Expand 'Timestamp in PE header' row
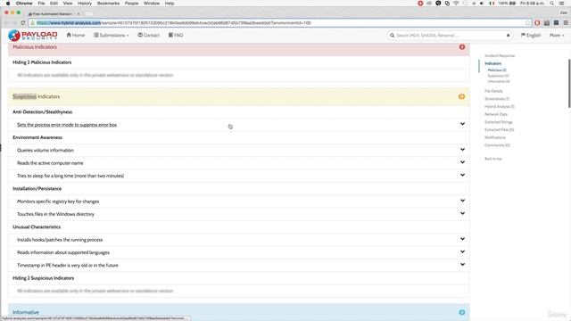Image resolution: width=571 pixels, height=321 pixels. [462, 265]
